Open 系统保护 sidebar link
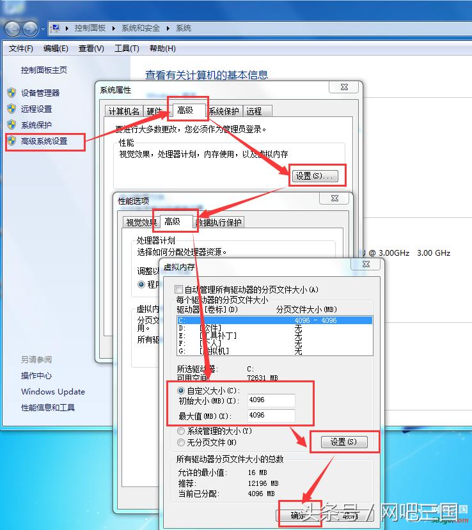 [x=36, y=125]
